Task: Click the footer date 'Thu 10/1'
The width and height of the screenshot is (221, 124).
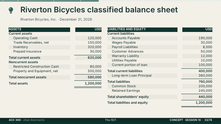Action: coord(110,120)
